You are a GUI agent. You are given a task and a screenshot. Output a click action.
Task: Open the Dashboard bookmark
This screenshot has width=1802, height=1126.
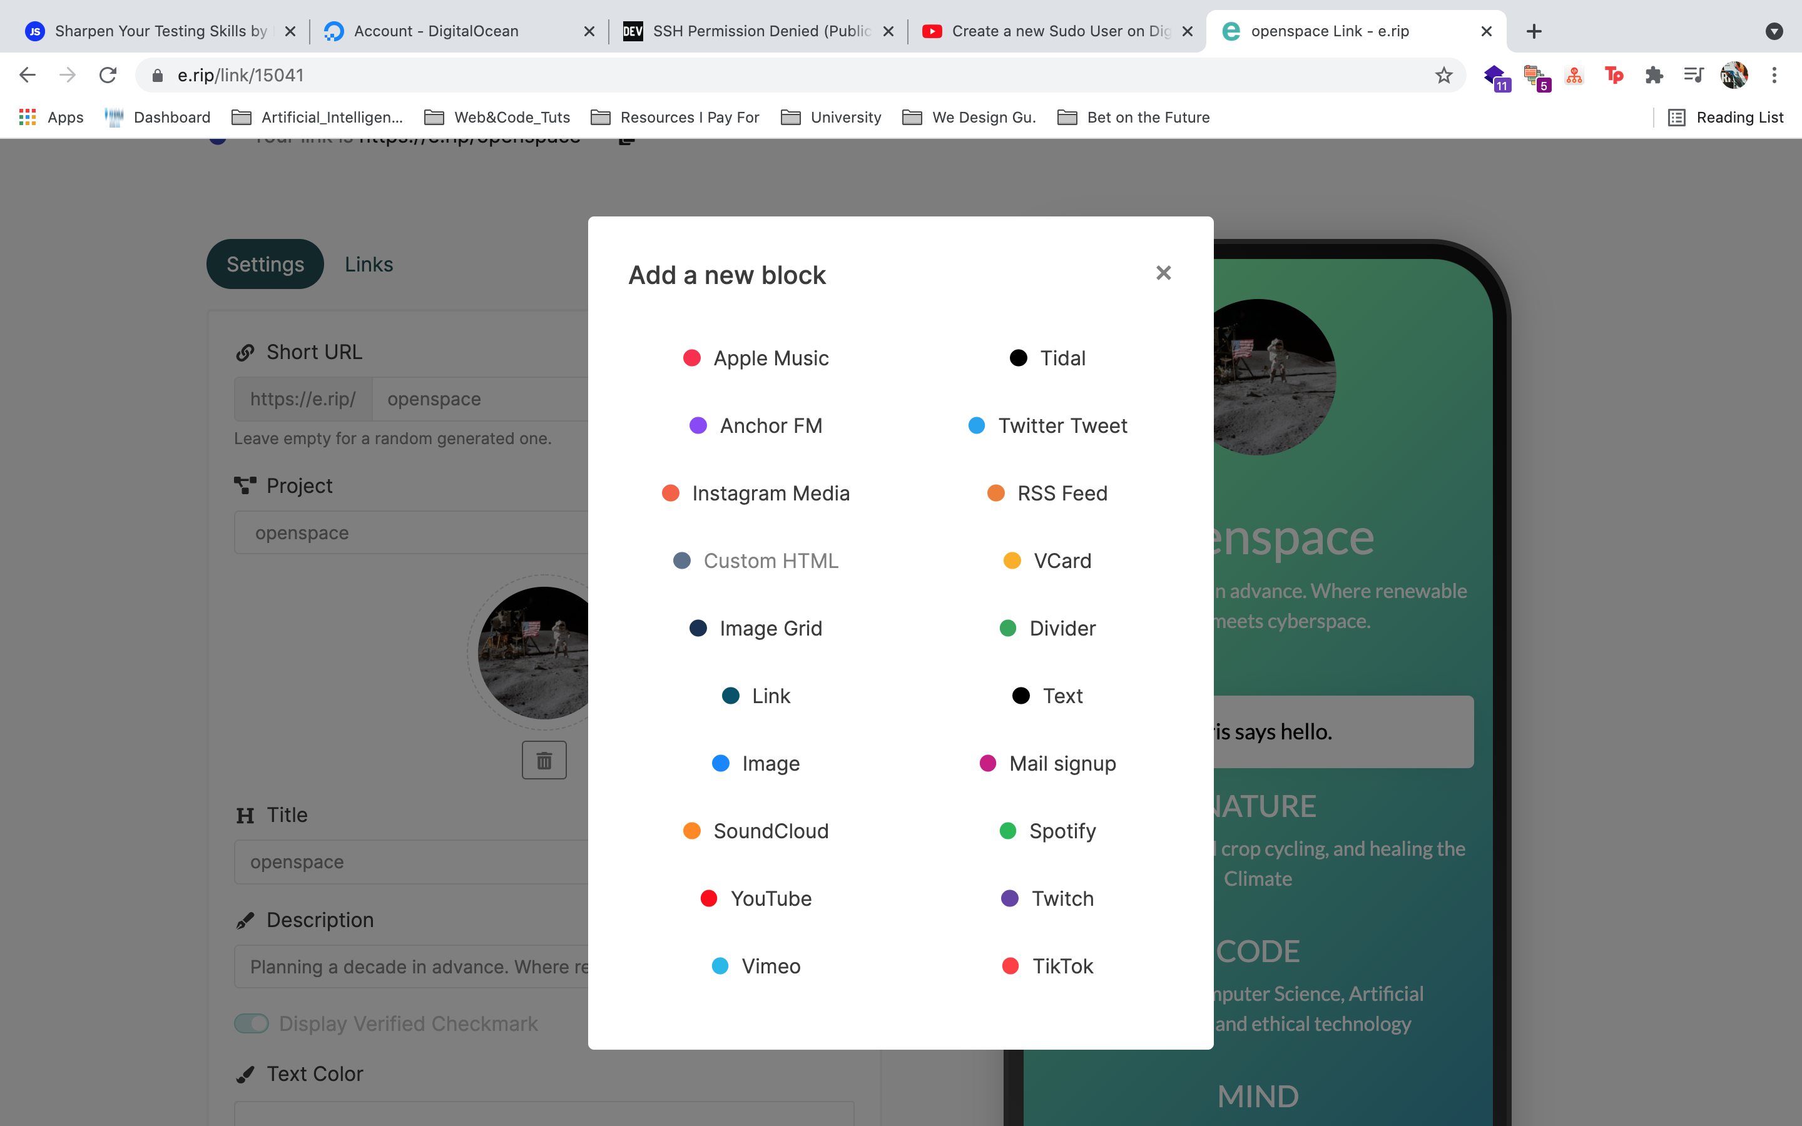point(157,117)
